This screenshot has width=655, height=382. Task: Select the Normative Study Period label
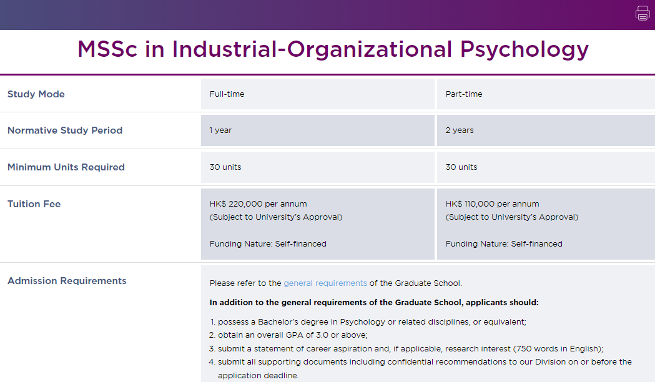(x=65, y=130)
